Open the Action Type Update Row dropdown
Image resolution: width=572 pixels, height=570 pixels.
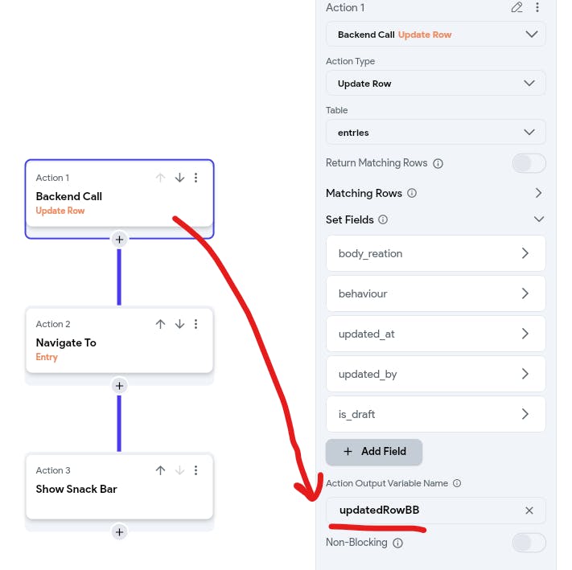(435, 84)
